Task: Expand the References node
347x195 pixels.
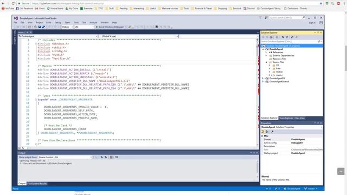Action: point(266,53)
